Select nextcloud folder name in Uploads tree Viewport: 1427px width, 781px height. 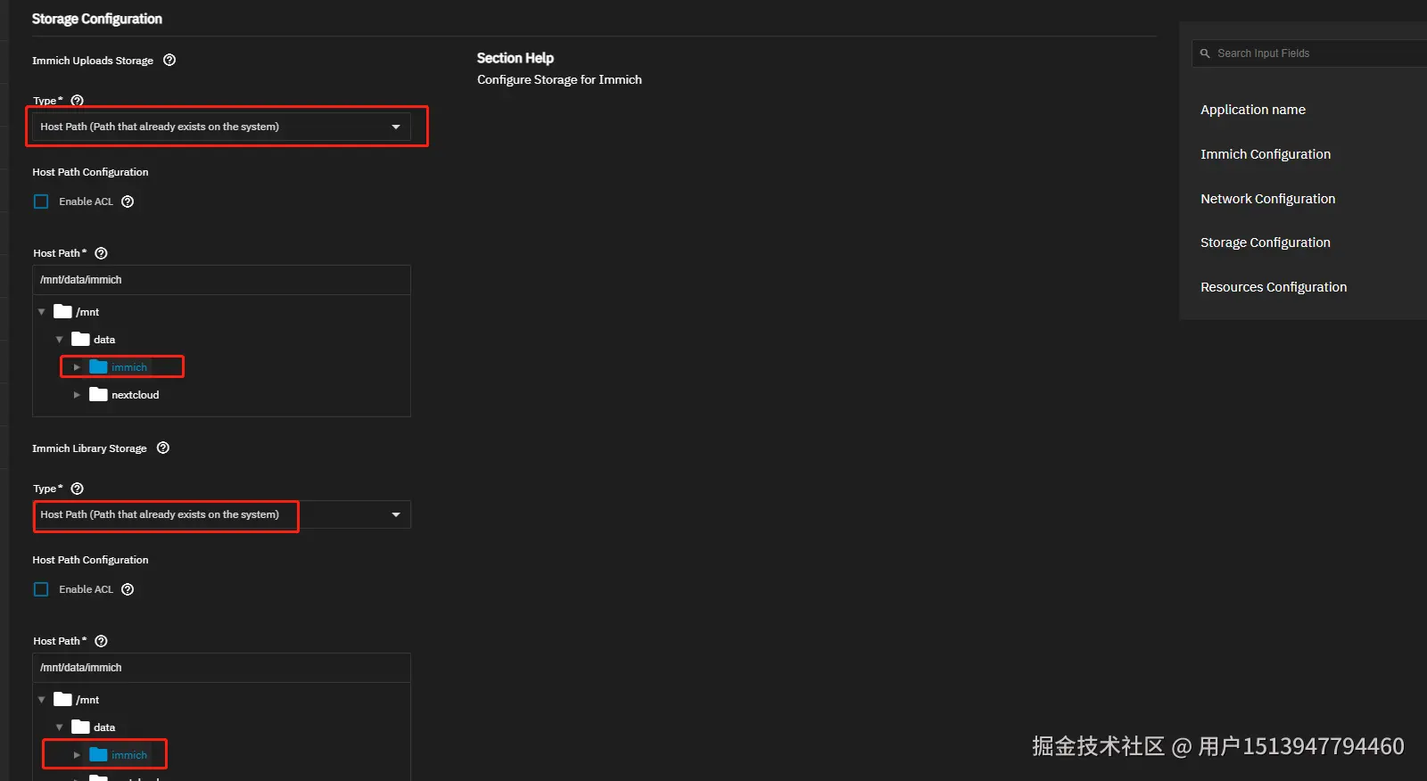(x=136, y=395)
